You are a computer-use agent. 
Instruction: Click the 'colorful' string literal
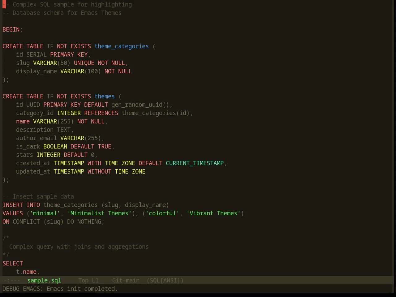click(162, 213)
